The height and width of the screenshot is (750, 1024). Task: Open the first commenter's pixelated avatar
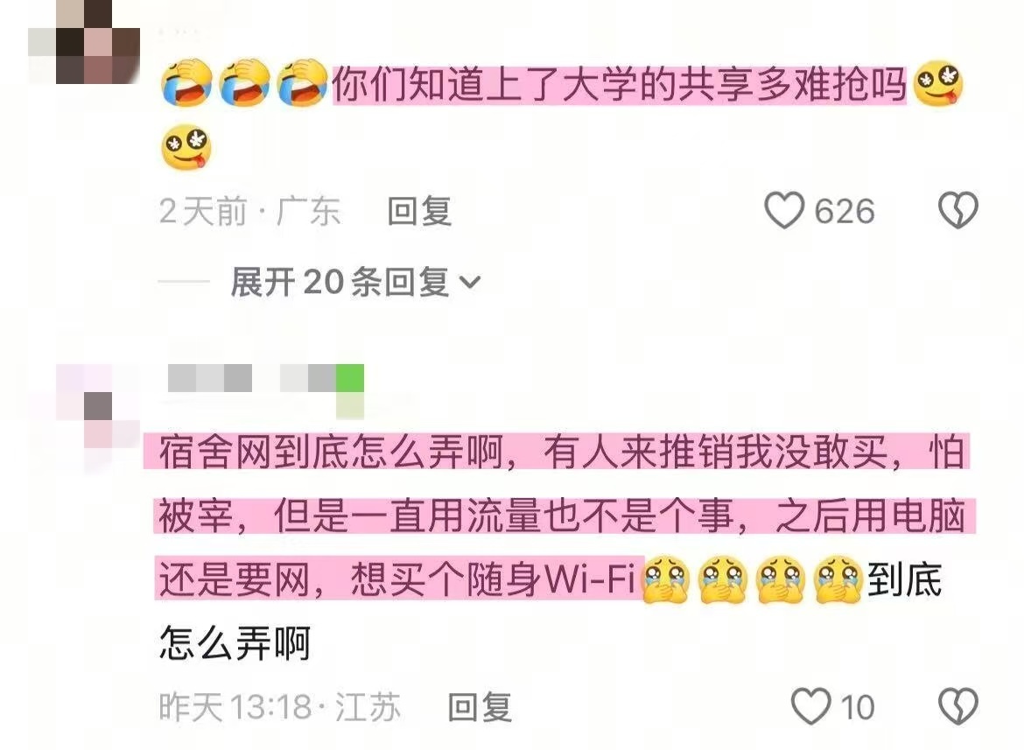[84, 42]
